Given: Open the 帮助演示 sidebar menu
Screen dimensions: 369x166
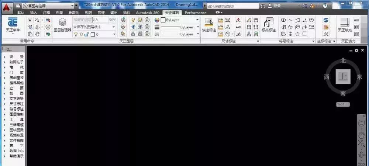Looking at the screenshot, I should pyautogui.click(x=17, y=156).
